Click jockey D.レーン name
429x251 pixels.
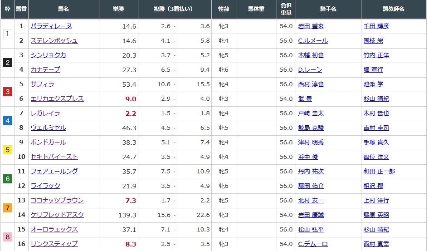point(310,70)
